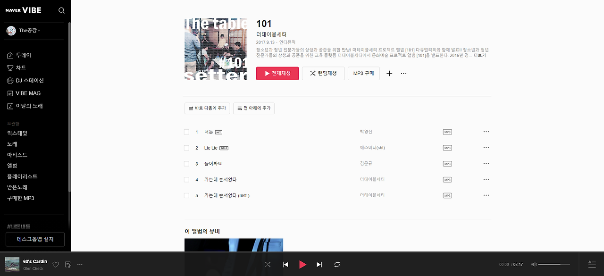This screenshot has width=604, height=276.
Task: Open 차트 in sidebar
Action: (x=17, y=68)
